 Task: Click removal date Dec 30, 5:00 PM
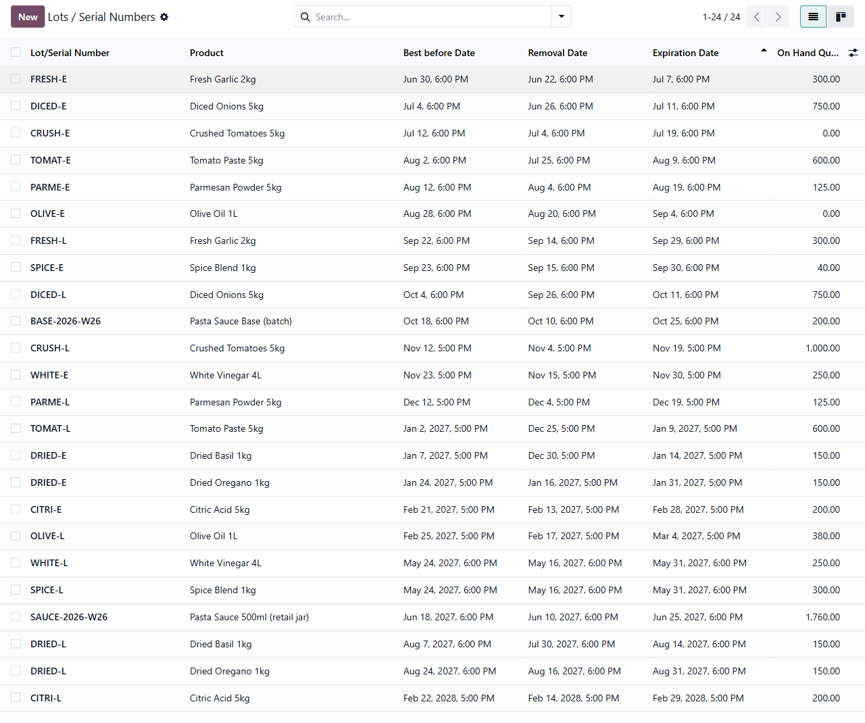click(562, 455)
